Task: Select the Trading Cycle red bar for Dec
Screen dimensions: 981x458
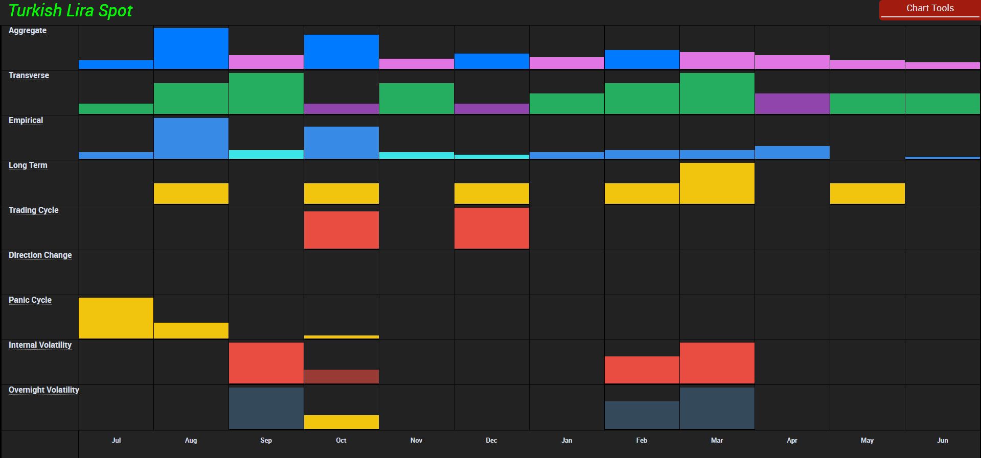Action: [492, 228]
